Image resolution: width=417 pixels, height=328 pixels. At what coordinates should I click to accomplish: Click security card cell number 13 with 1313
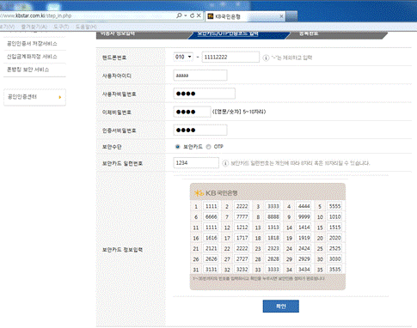click(273, 228)
